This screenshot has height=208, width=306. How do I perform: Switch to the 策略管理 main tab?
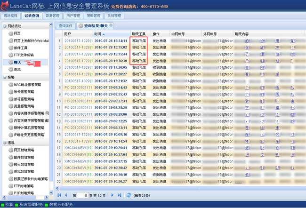pos(94,16)
